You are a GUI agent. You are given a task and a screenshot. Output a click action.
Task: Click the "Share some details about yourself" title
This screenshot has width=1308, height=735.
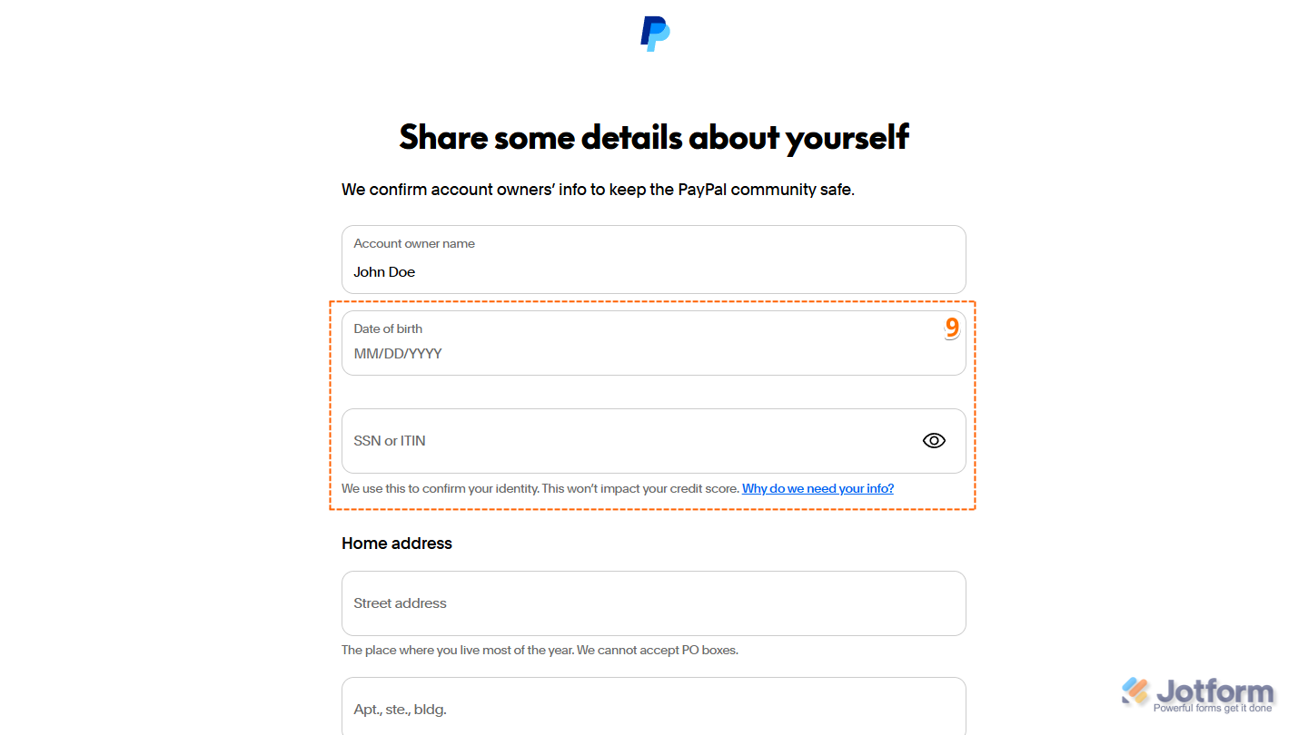653,137
